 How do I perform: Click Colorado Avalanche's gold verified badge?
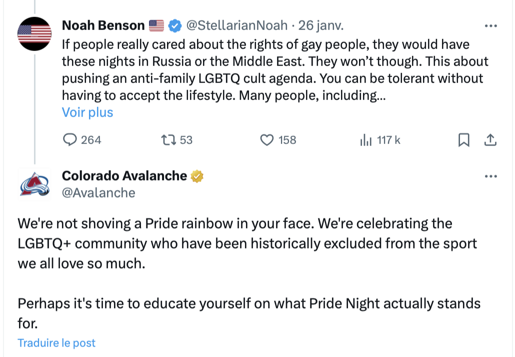196,176
